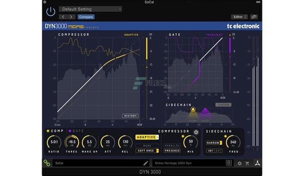Toggle the PRESENCE button
This screenshot has width=304, height=176.
pyautogui.click(x=172, y=151)
